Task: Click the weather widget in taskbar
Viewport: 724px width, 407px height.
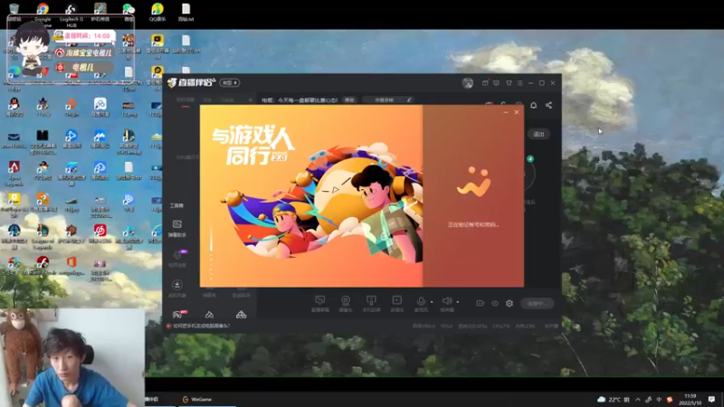Action: [x=614, y=400]
